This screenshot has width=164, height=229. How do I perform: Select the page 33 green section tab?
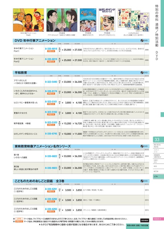[158, 139]
